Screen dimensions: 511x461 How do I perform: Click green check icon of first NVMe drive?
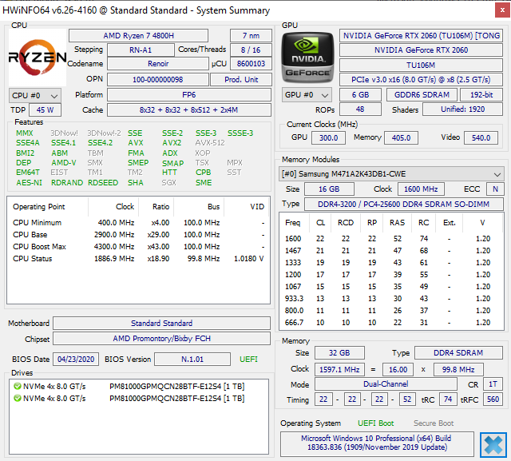(18, 387)
